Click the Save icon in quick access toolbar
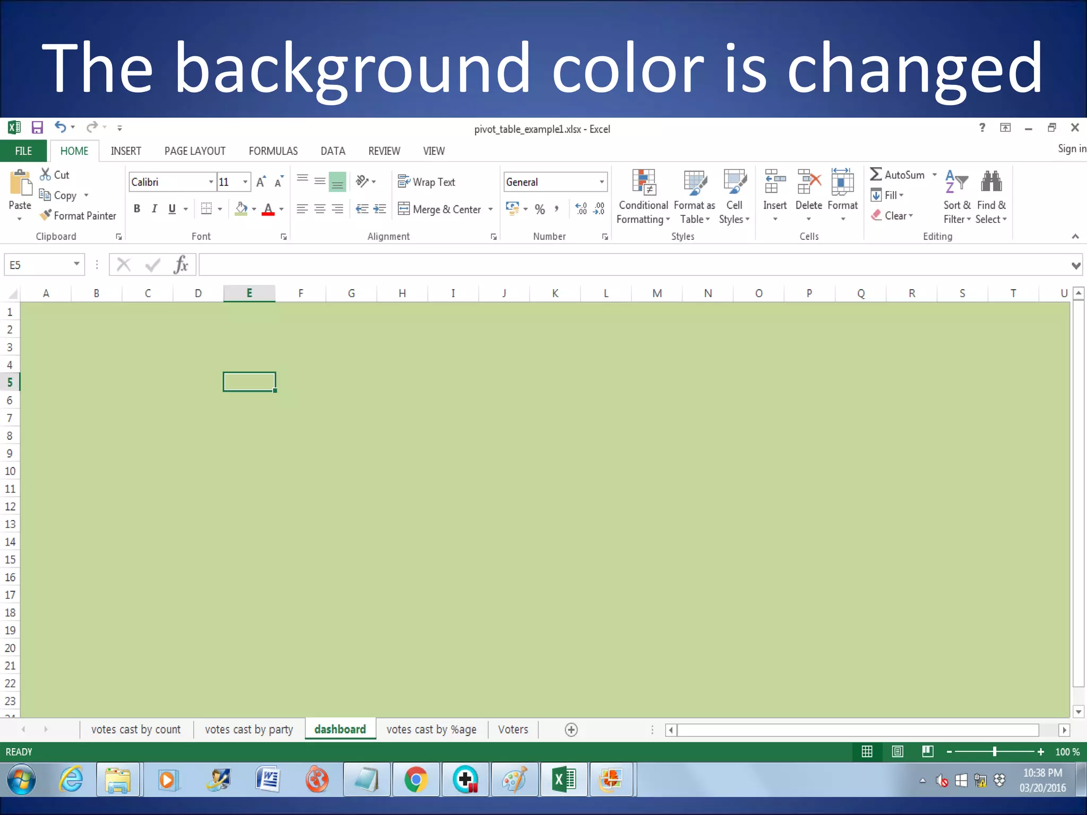 pyautogui.click(x=37, y=127)
